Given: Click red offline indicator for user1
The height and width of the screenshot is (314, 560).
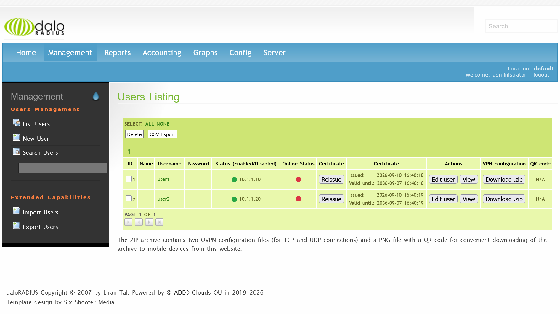Looking at the screenshot, I should tap(299, 179).
